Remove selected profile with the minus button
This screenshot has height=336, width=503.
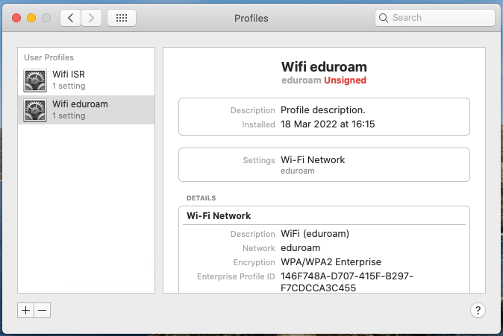point(43,310)
